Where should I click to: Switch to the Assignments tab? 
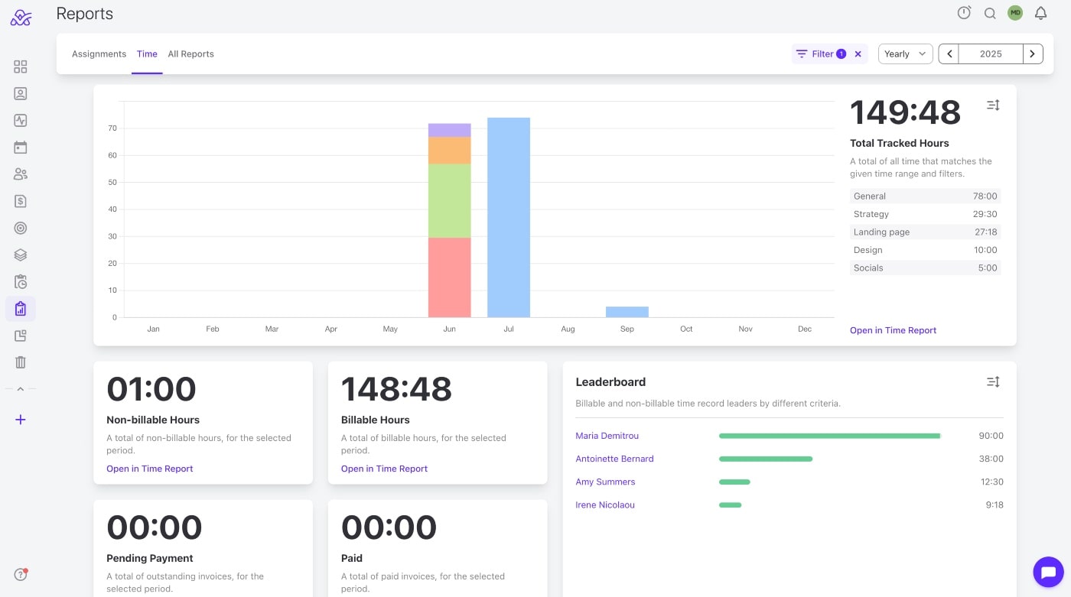[99, 54]
